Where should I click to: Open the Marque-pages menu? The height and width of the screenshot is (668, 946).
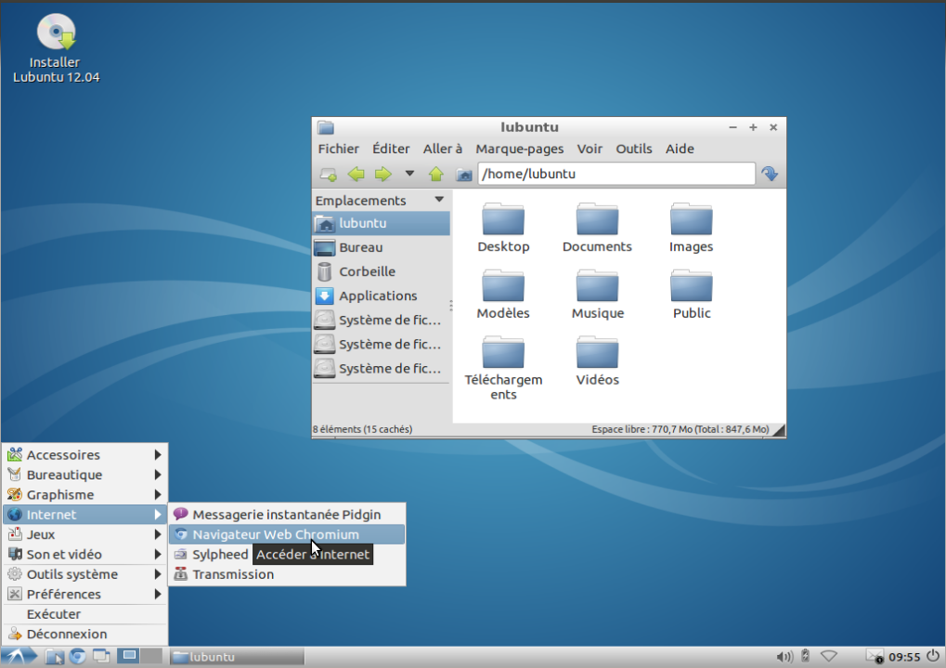(520, 150)
